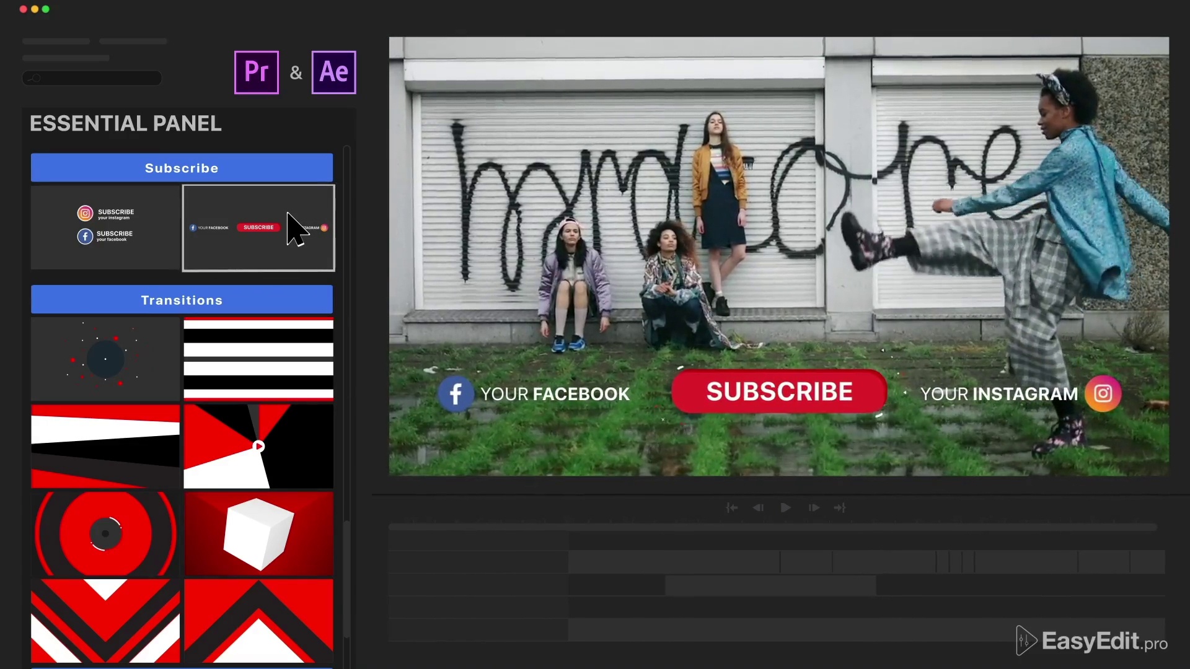
Task: Click the Adobe Premiere Pro icon
Action: [257, 72]
